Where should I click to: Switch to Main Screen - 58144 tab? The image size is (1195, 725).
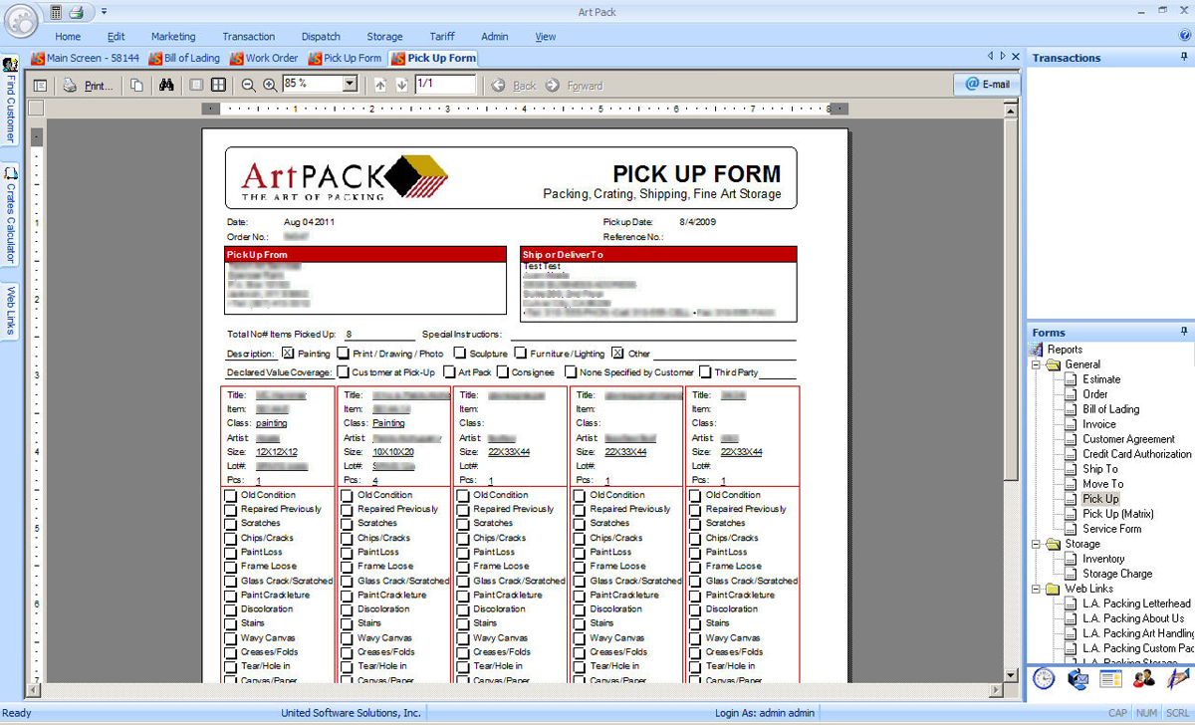[86, 58]
